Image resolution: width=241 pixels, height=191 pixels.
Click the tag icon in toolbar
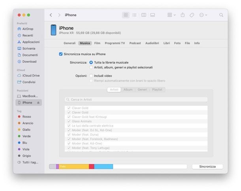coord(192,15)
